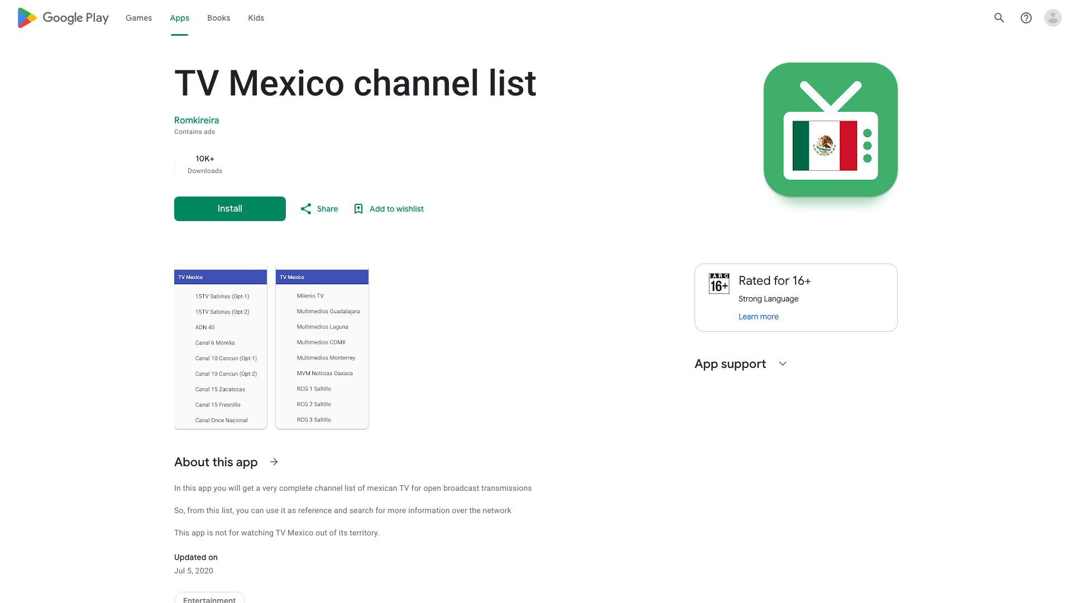1072x603 pixels.
Task: Expand the App support section
Action: click(783, 364)
